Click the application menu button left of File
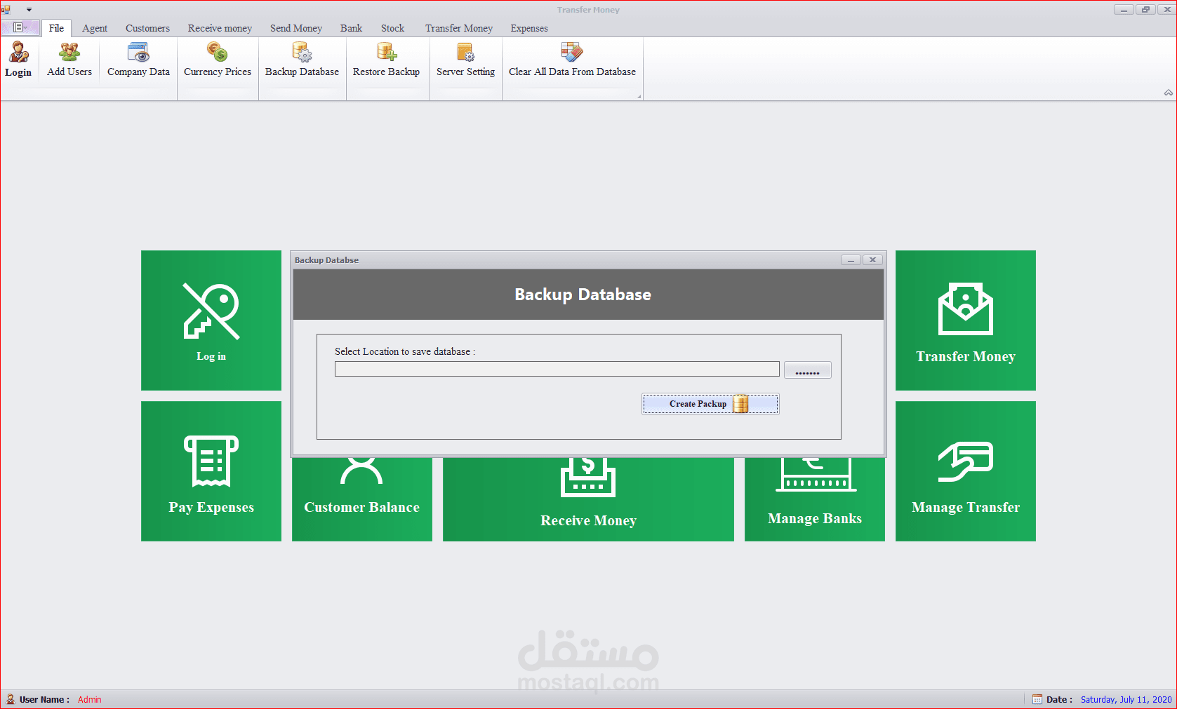This screenshot has width=1177, height=709. pyautogui.click(x=20, y=28)
